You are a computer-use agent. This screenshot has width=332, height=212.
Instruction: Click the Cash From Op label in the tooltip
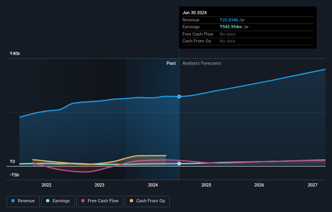tap(197, 41)
